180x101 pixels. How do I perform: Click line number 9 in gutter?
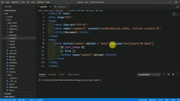click(43, 43)
